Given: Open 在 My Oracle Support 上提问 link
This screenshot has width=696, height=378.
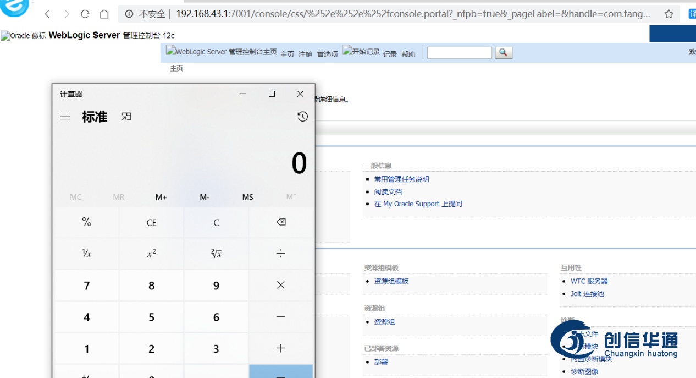Looking at the screenshot, I should click(x=418, y=204).
